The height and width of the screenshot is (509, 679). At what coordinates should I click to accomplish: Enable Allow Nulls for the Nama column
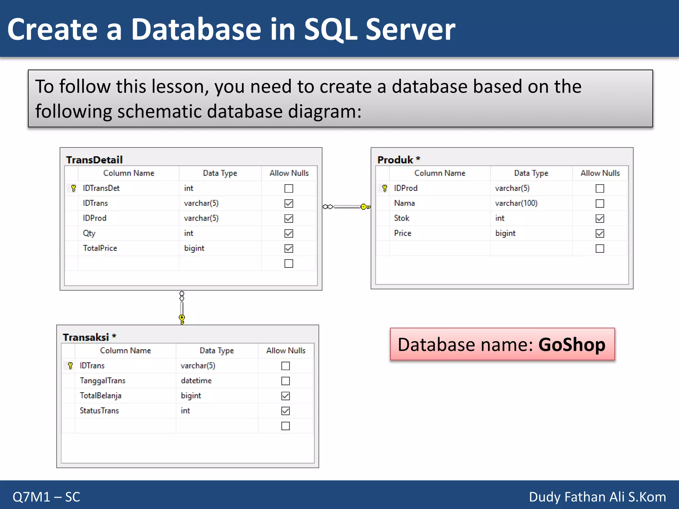point(599,203)
